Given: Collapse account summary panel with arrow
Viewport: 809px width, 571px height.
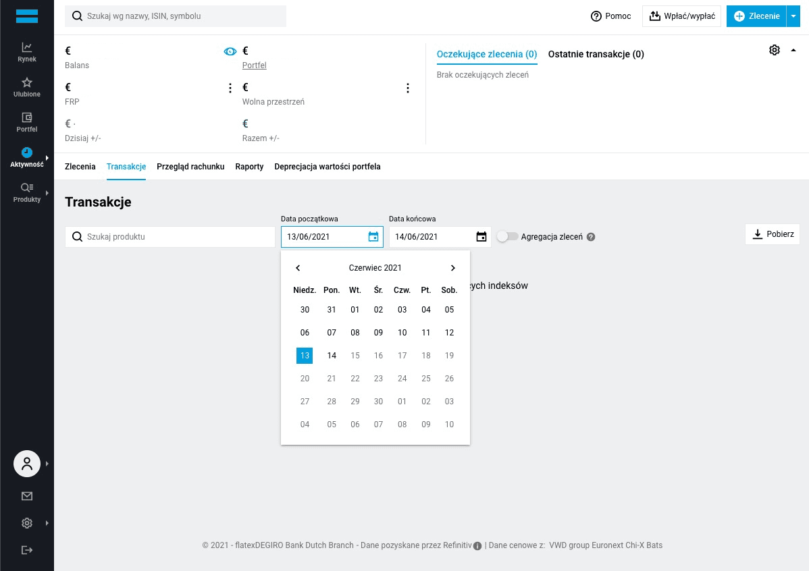Looking at the screenshot, I should 793,51.
